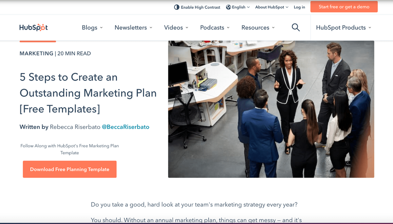Image resolution: width=393 pixels, height=224 pixels.
Task: Click the Blogs dropdown chevron
Action: pyautogui.click(x=101, y=28)
